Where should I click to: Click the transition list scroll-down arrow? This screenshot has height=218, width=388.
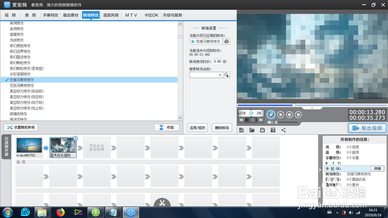click(x=180, y=118)
